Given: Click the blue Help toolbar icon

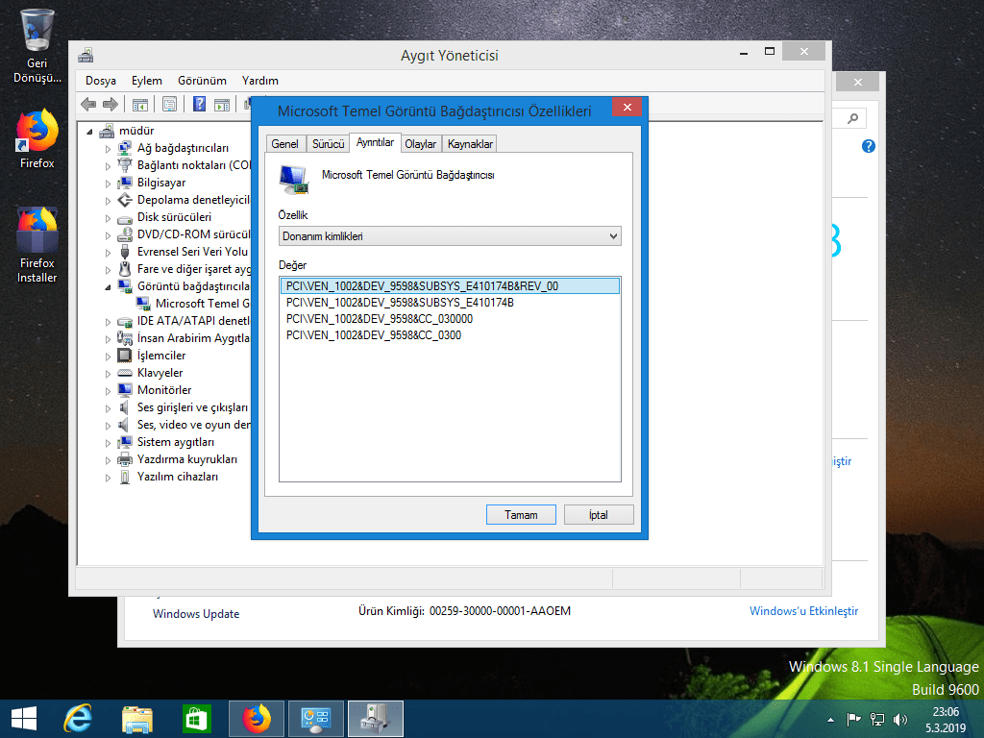Looking at the screenshot, I should (x=199, y=104).
